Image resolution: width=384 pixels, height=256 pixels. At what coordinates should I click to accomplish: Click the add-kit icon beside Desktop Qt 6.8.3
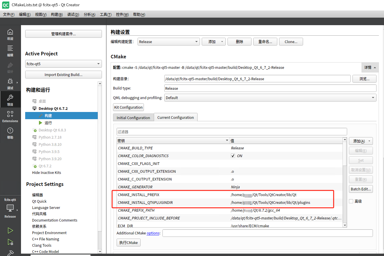point(35,130)
